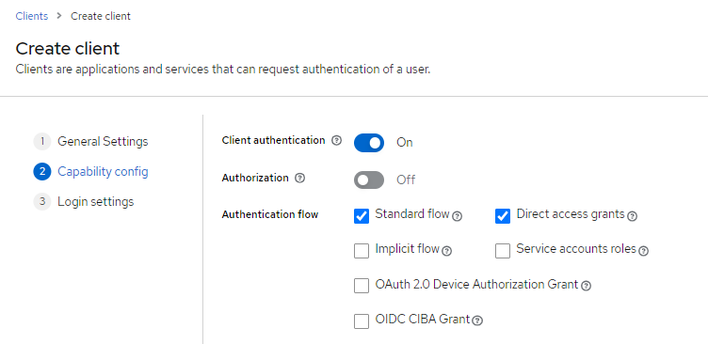The width and height of the screenshot is (708, 344).
Task: Check the Implicit flow checkbox
Action: pyautogui.click(x=362, y=251)
